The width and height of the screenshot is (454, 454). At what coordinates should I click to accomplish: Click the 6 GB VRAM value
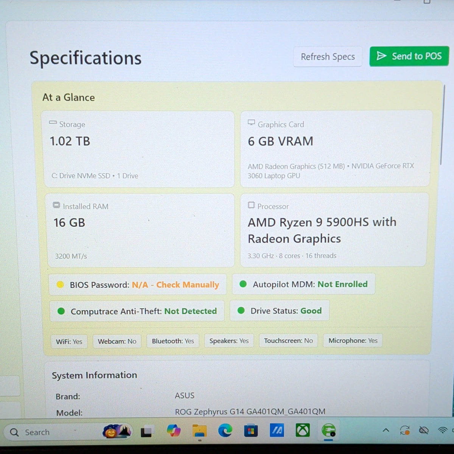tap(280, 141)
